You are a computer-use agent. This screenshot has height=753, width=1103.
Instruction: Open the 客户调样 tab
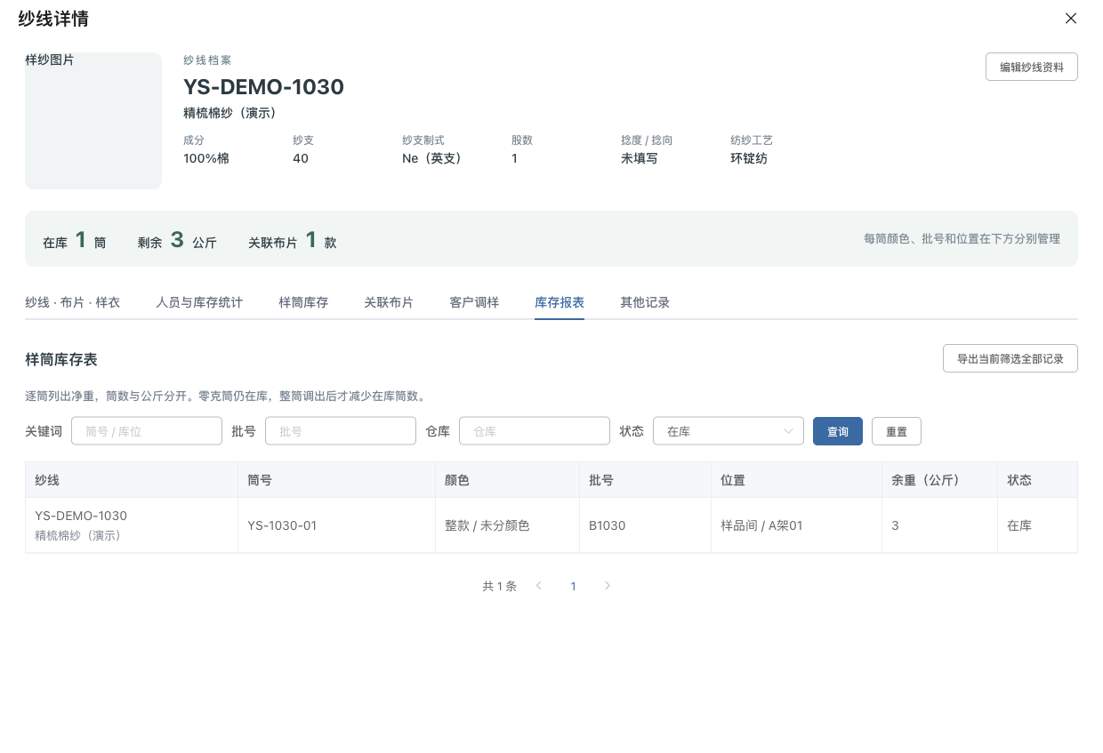[474, 302]
